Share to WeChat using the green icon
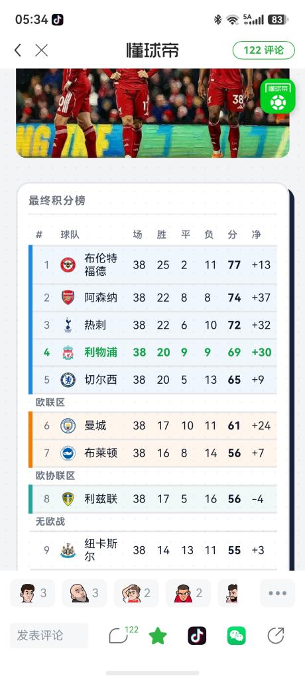Screen dimensions: 305x680 click(x=237, y=636)
